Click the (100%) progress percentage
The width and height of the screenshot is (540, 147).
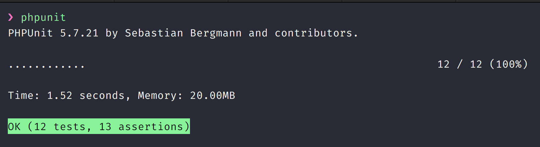click(x=508, y=64)
